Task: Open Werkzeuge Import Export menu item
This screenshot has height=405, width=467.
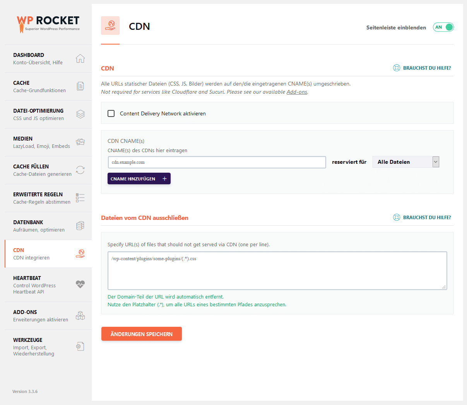Action: coord(48,347)
